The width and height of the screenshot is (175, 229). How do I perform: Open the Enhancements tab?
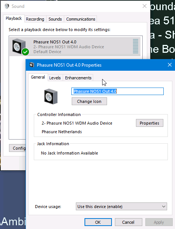[78, 78]
